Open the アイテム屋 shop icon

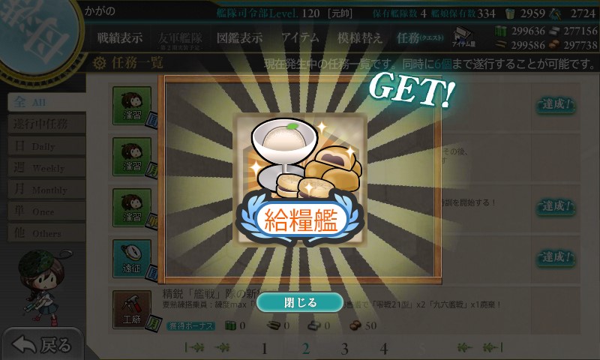pos(463,37)
